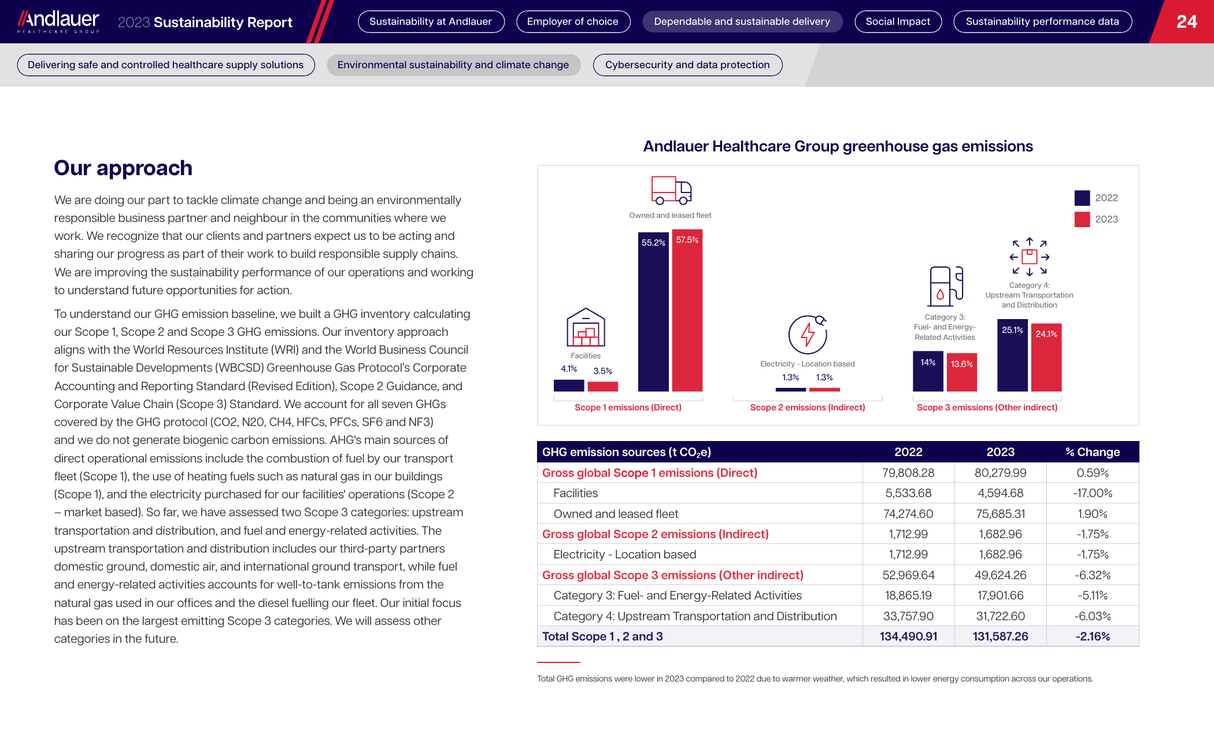Select the Gross global Scope 2 emissions row
The width and height of the screenshot is (1214, 737).
pos(838,534)
